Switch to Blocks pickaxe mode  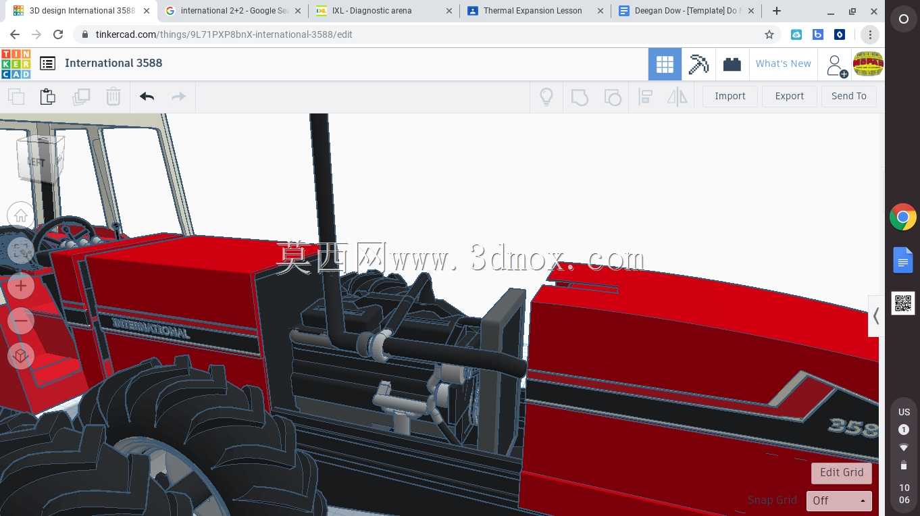coord(698,64)
